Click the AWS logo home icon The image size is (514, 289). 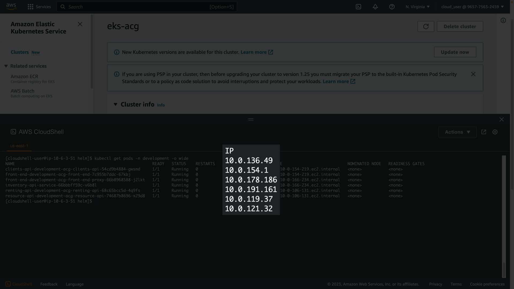(11, 6)
